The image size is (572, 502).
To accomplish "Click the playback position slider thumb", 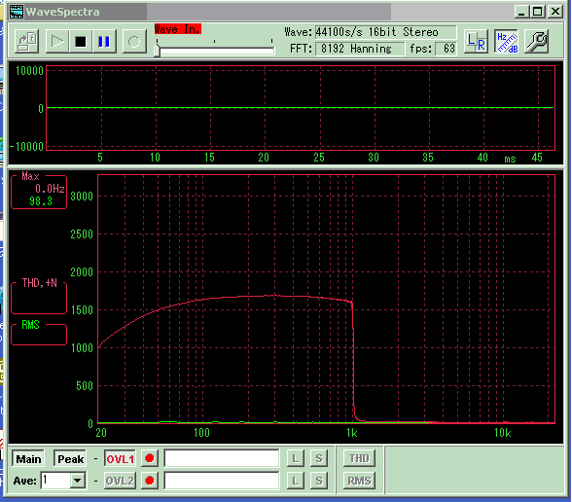I will 157,50.
